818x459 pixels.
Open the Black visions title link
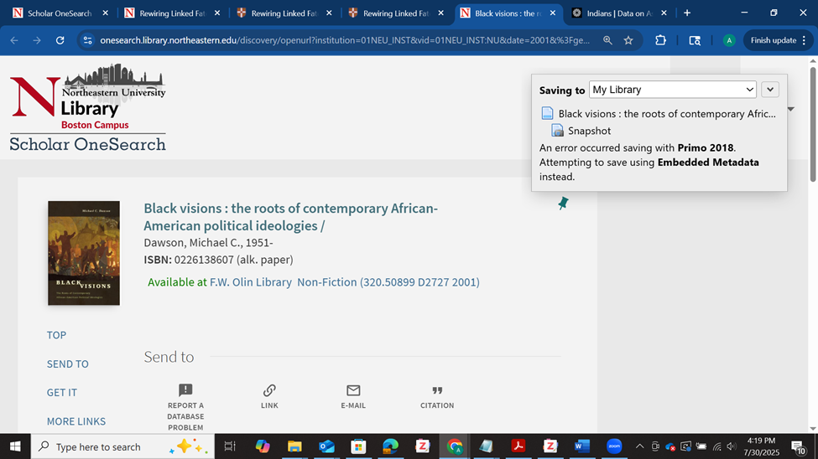(290, 217)
